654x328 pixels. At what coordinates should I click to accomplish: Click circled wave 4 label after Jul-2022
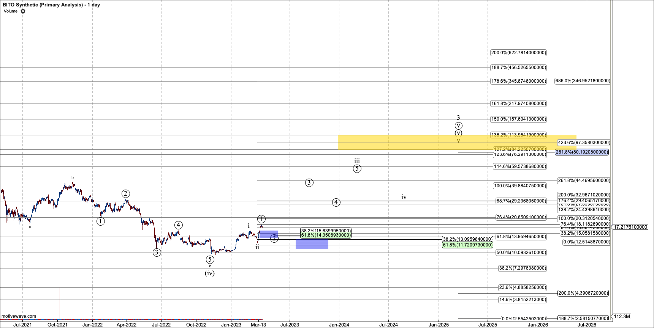pos(179,225)
